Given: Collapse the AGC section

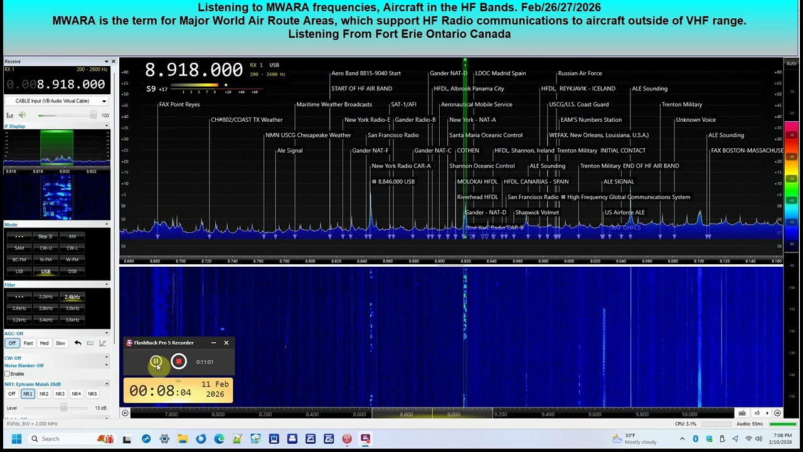Looking at the screenshot, I should click(106, 333).
